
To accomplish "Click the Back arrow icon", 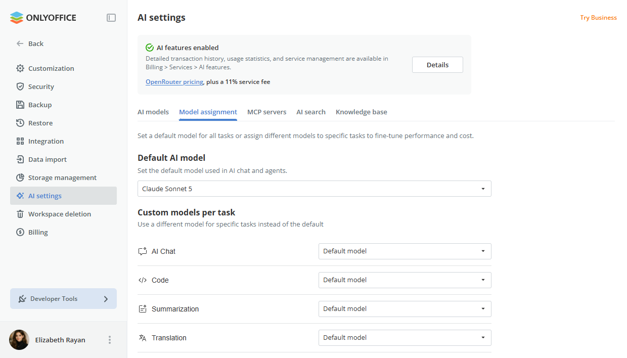I will tap(20, 43).
